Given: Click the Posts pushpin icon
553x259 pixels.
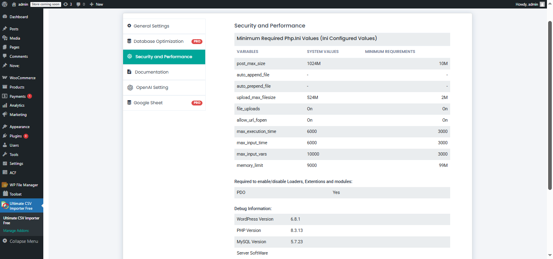Looking at the screenshot, I should pos(6,29).
